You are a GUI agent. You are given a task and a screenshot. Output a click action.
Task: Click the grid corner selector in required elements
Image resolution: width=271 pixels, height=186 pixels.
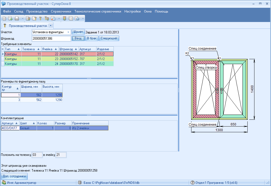(3, 49)
